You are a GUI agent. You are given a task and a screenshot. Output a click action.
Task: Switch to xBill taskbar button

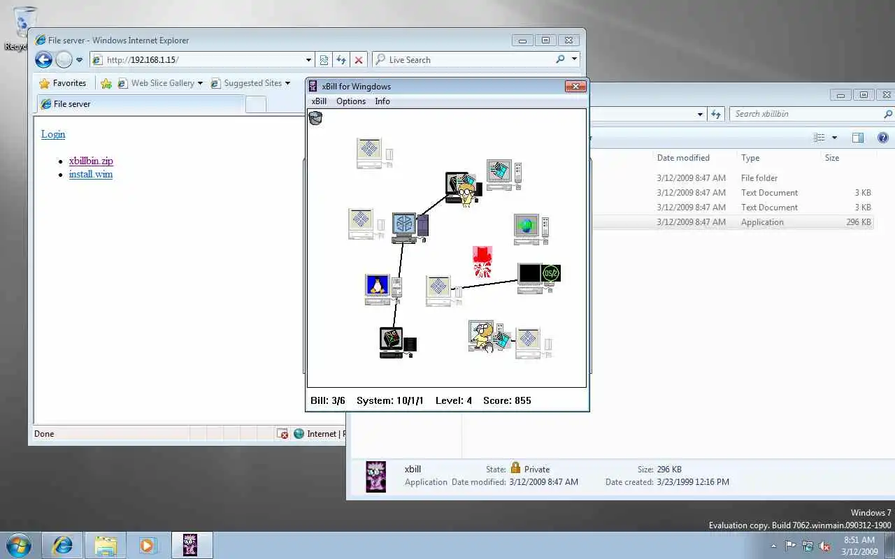(192, 545)
